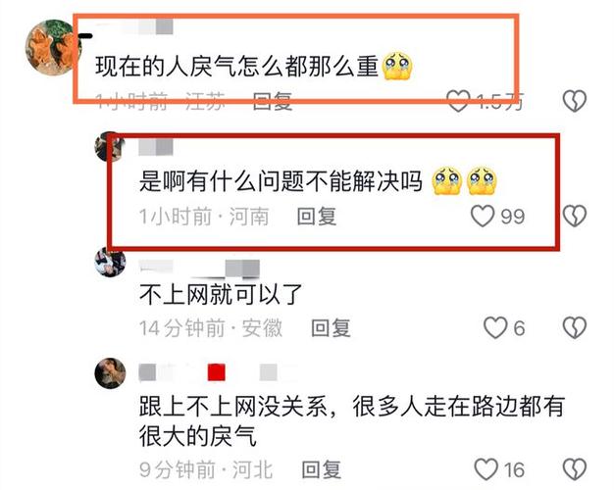Dislike the top comment about 戾气

(574, 101)
